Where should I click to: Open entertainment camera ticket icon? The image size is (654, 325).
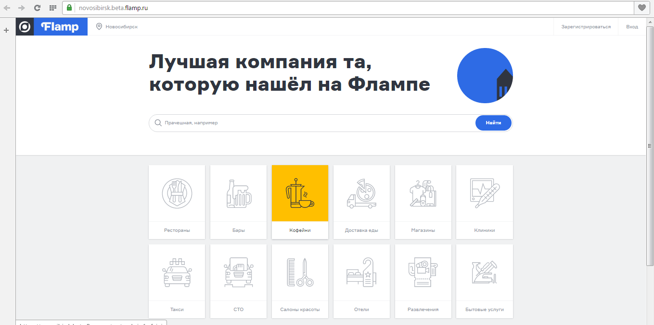[x=423, y=273]
